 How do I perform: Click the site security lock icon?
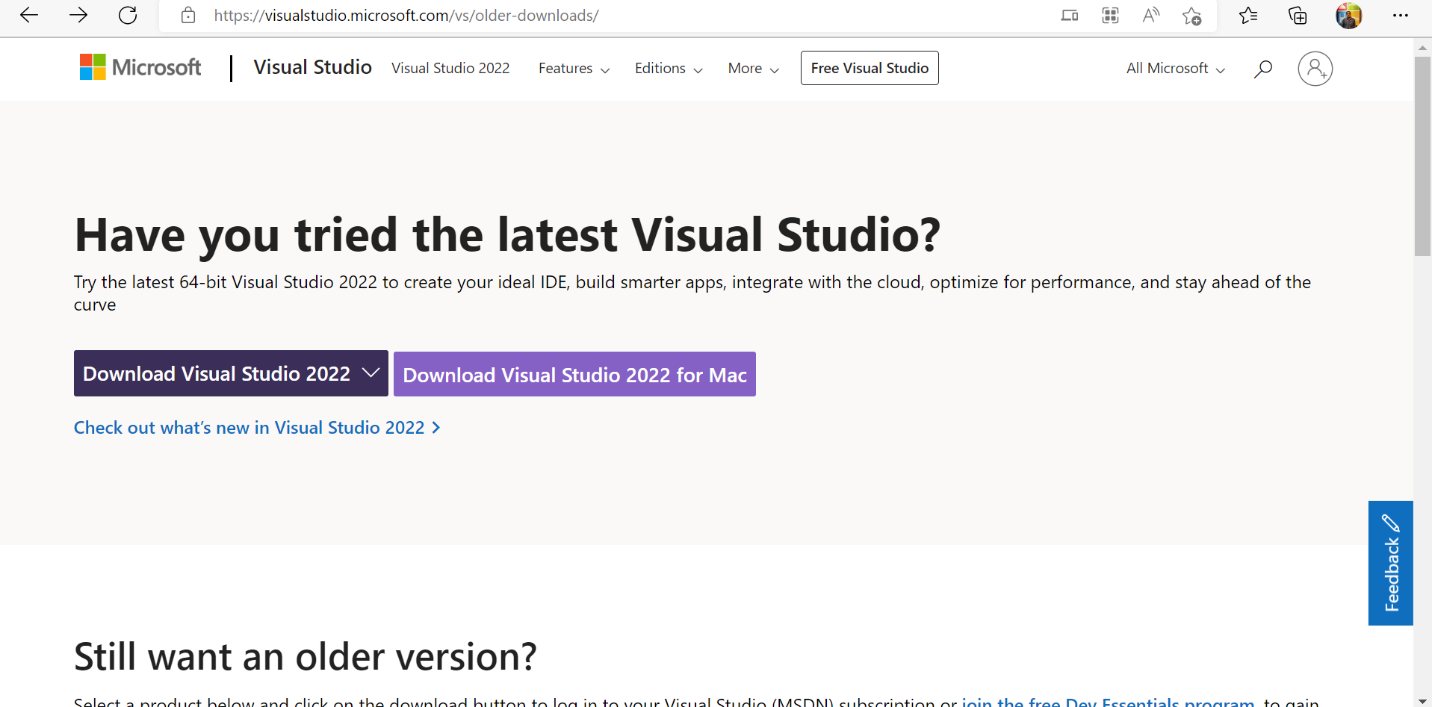click(x=187, y=15)
